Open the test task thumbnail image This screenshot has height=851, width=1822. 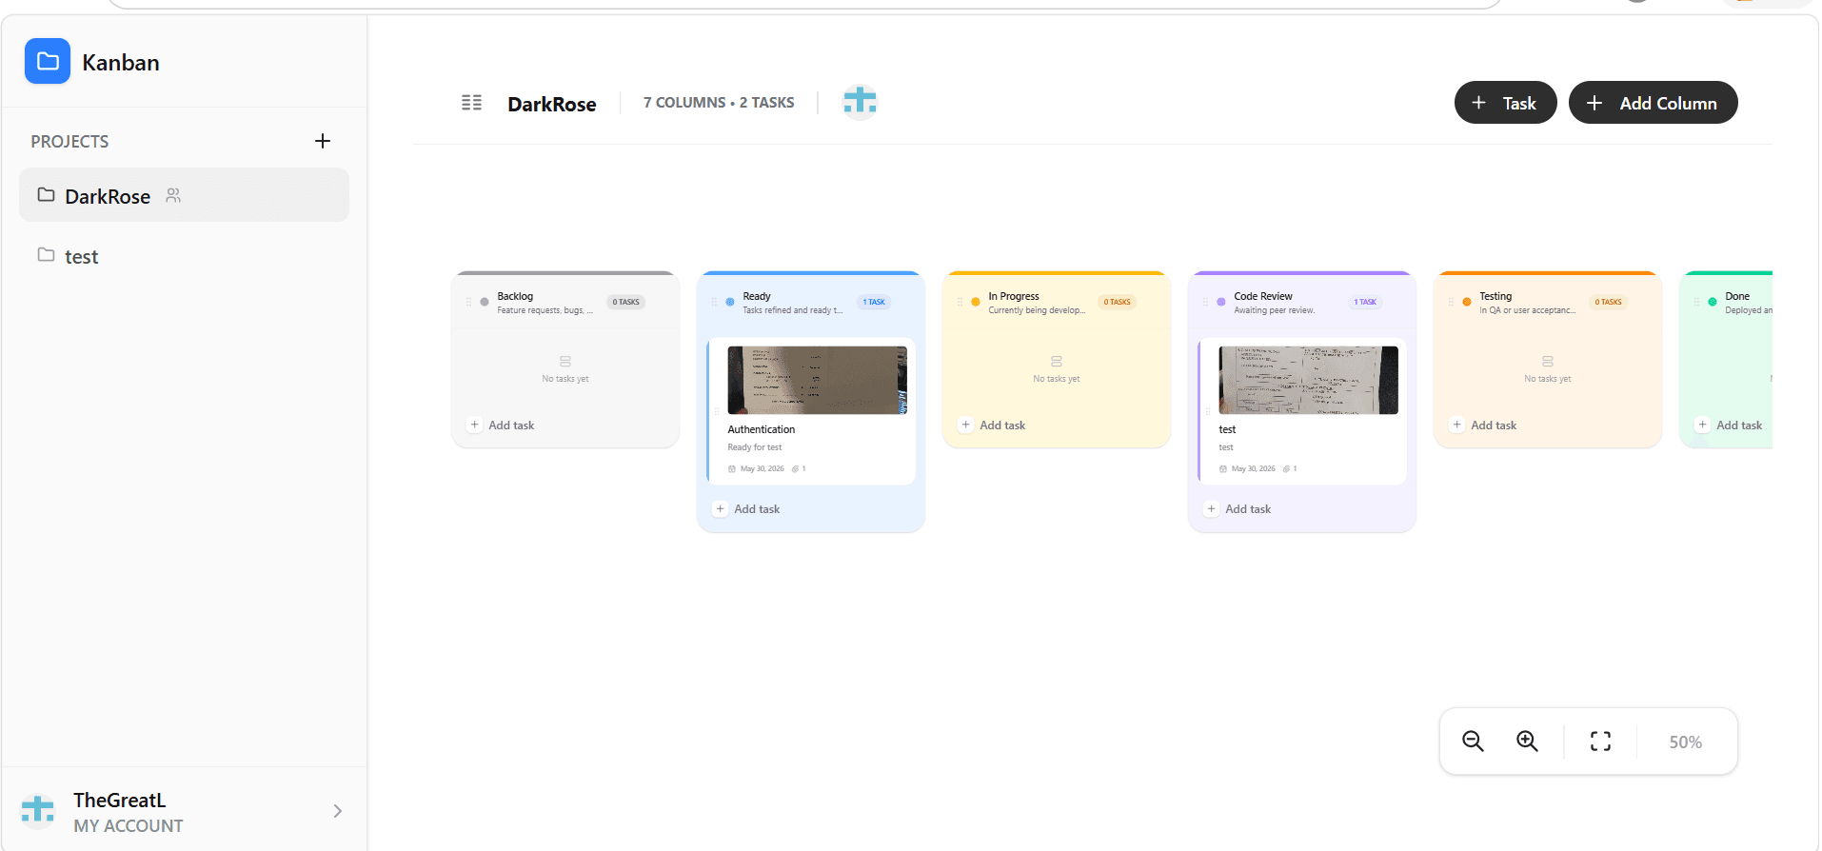(1308, 380)
